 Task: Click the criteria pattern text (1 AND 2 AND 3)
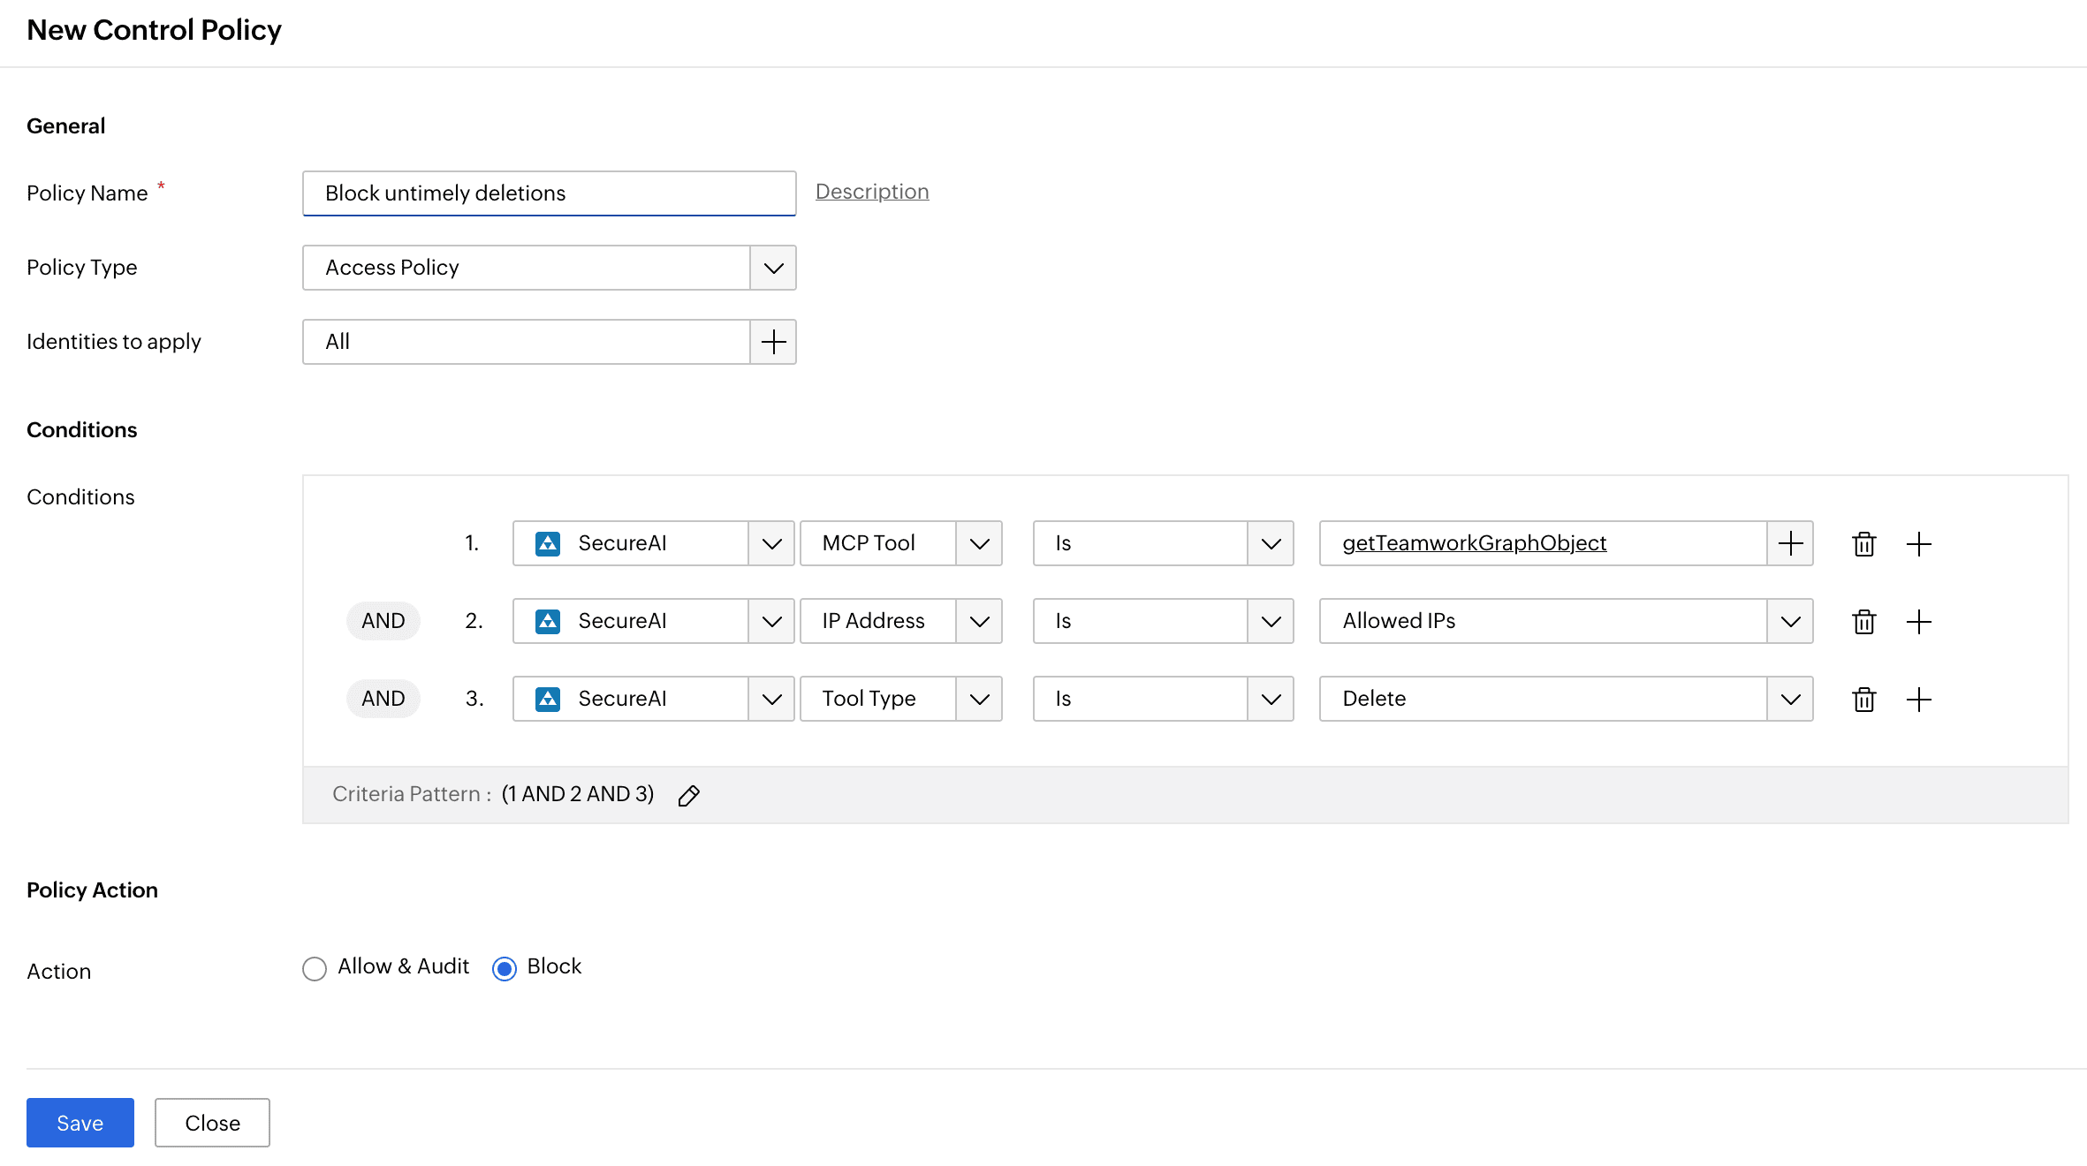pos(578,794)
